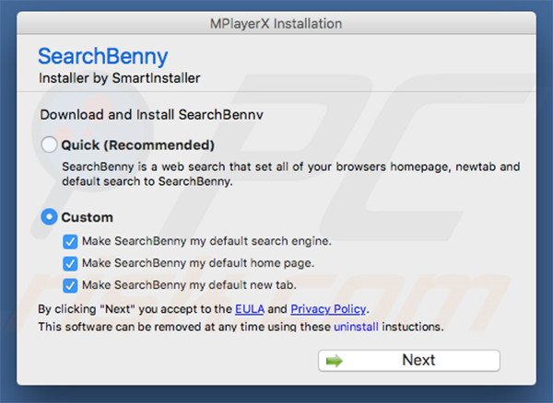Select the Custom radio button
The height and width of the screenshot is (403, 553).
click(x=50, y=218)
